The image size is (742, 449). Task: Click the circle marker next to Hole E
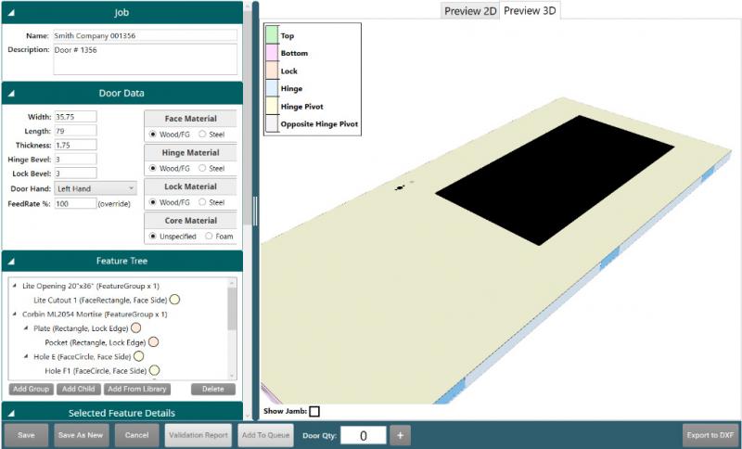click(138, 355)
